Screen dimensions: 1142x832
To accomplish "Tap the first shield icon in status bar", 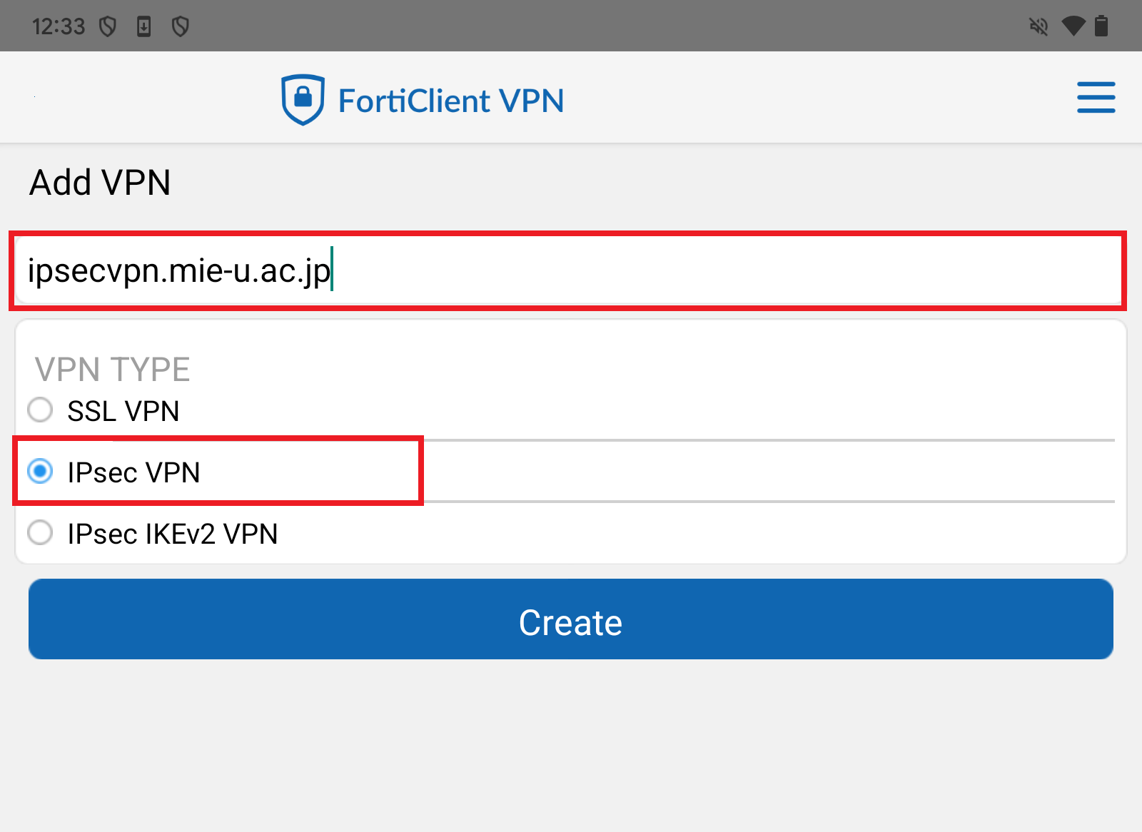I will (108, 27).
